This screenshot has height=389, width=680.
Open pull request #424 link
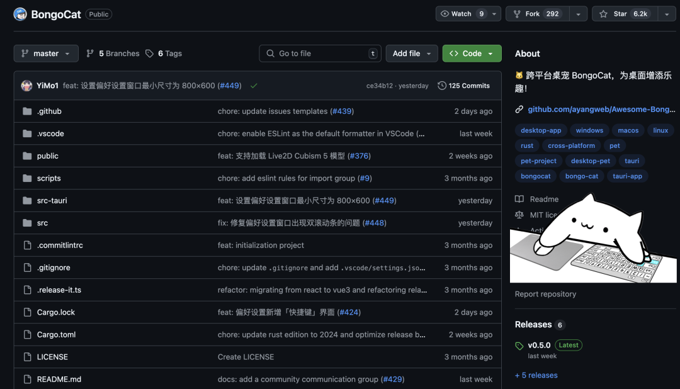coord(349,312)
